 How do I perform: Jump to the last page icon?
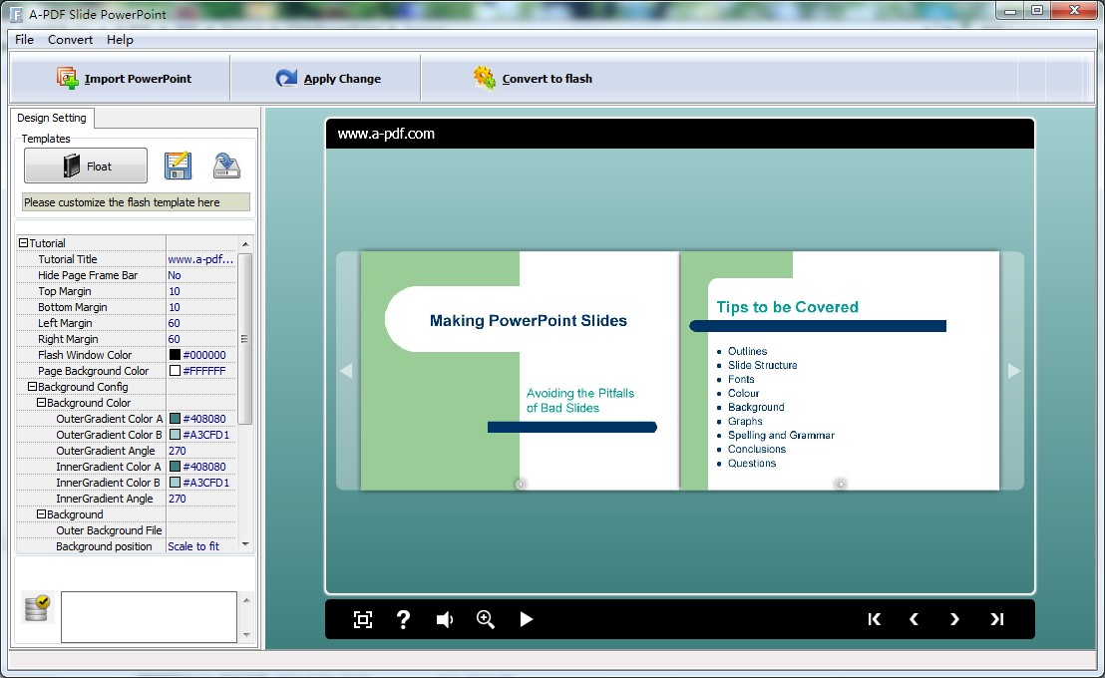[x=996, y=619]
